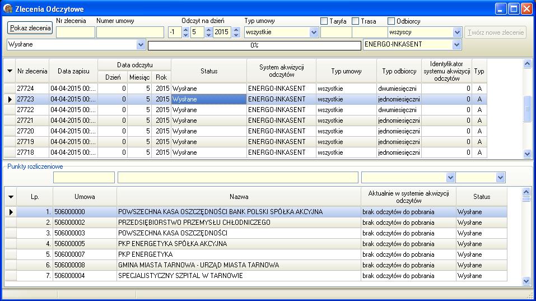Sort by the Nazwa column header
The image size is (536, 301).
tap(239, 197)
